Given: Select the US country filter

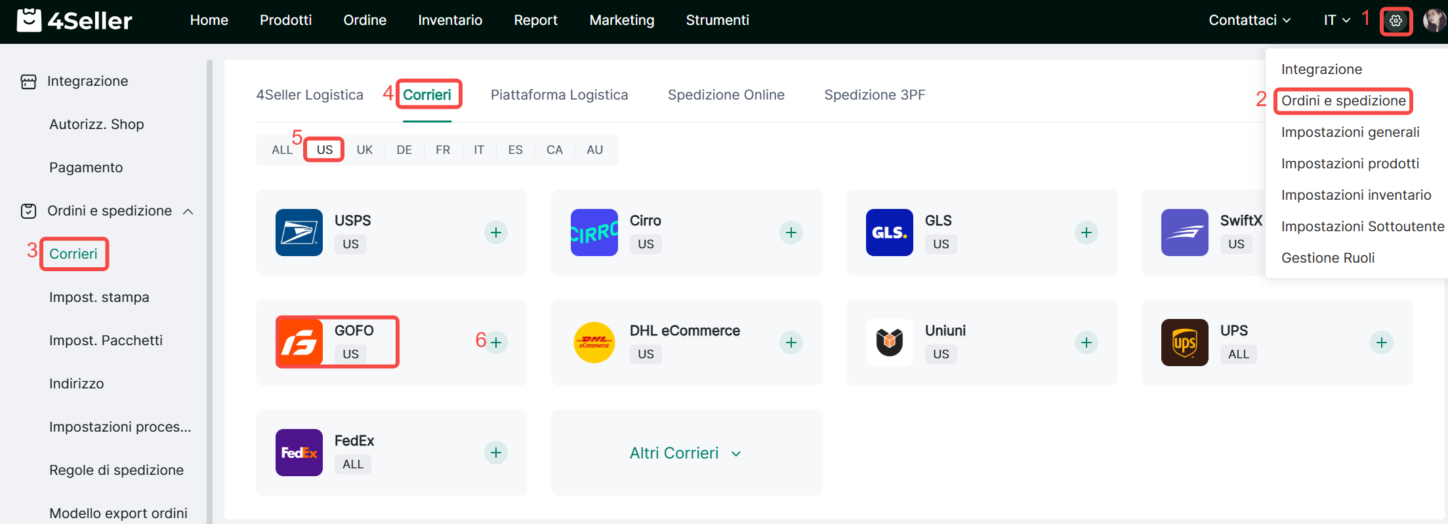Looking at the screenshot, I should [325, 150].
